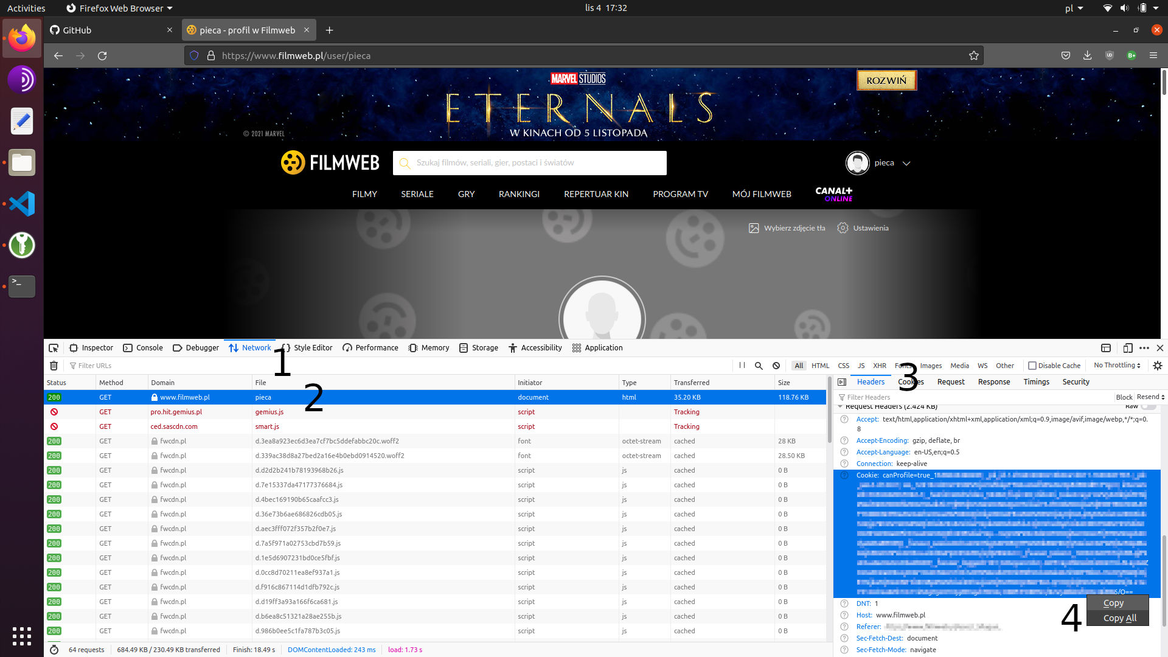Toggle the CSS request filter
Image resolution: width=1168 pixels, height=657 pixels.
point(843,366)
